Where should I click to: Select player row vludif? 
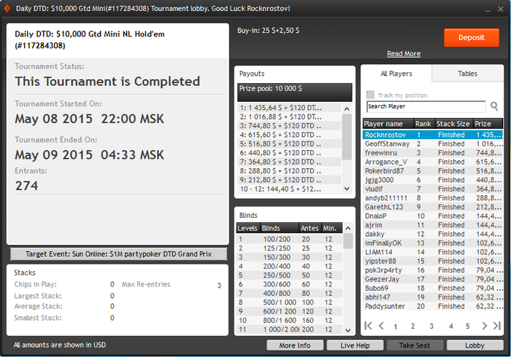coord(432,189)
